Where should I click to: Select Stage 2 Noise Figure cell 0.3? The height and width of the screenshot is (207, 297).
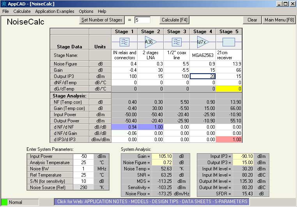point(150,64)
